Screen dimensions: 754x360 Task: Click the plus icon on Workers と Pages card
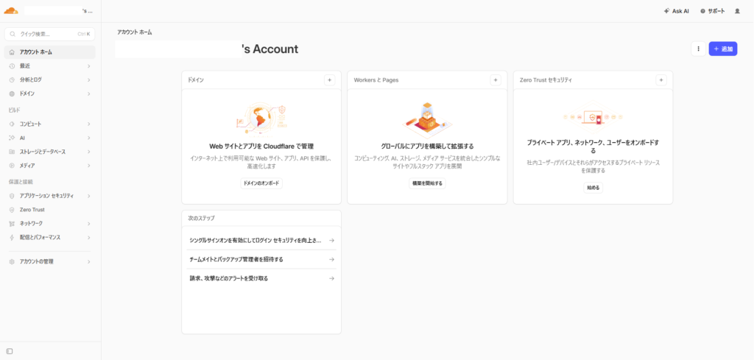(496, 80)
